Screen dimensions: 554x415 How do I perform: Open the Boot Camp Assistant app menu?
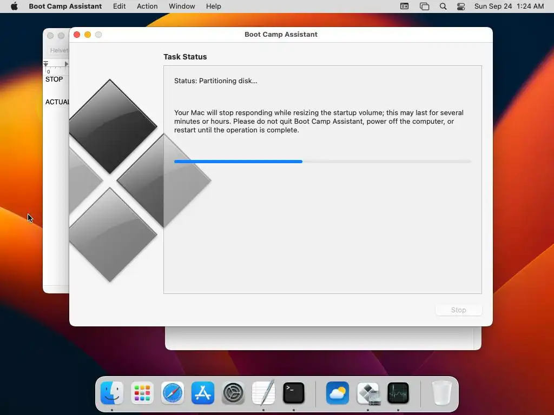(x=65, y=6)
